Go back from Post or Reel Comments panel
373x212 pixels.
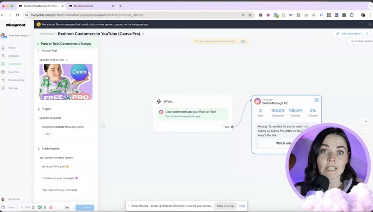click(x=38, y=44)
